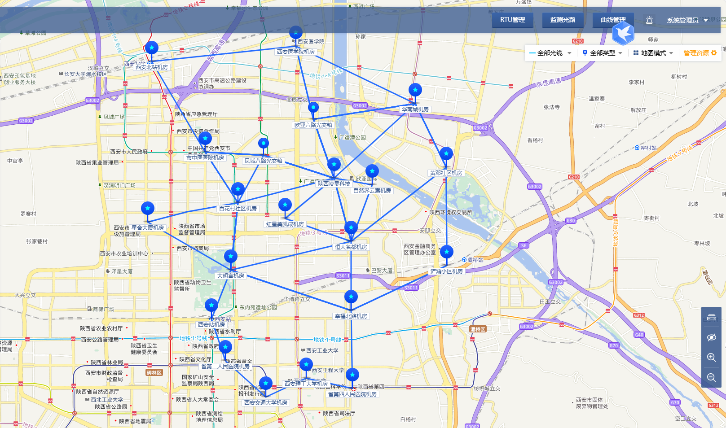Image resolution: width=726 pixels, height=428 pixels.
Task: Open the RTU管理 tab
Action: 512,20
